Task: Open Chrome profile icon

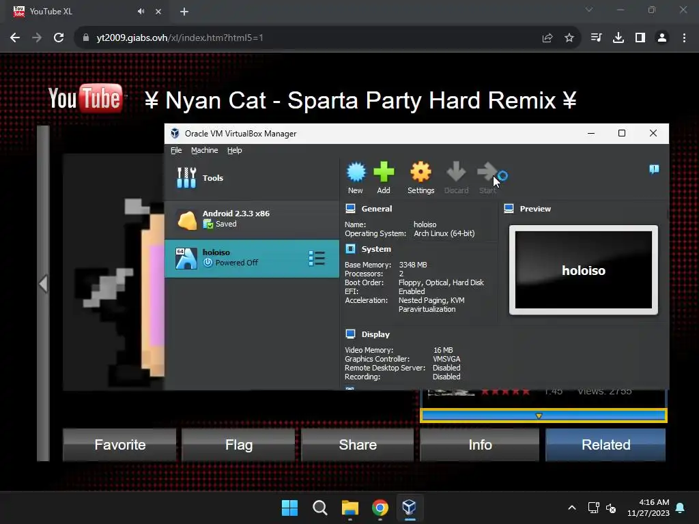Action: (662, 38)
